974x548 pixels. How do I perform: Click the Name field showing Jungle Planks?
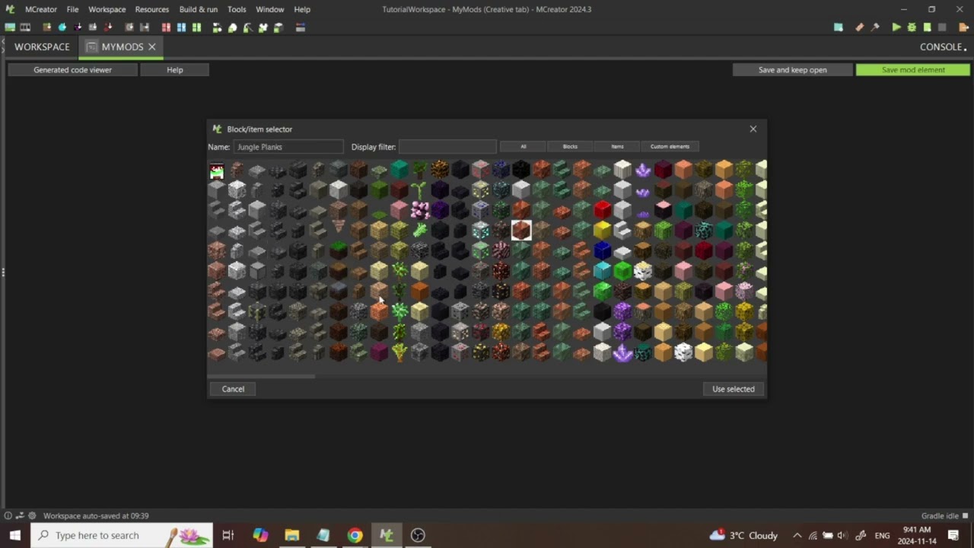[288, 147]
